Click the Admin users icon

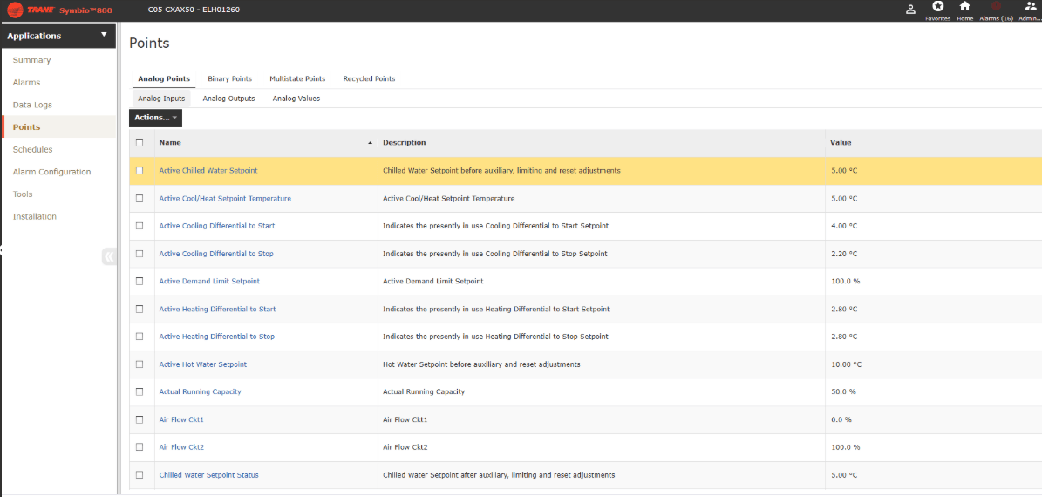(1030, 7)
